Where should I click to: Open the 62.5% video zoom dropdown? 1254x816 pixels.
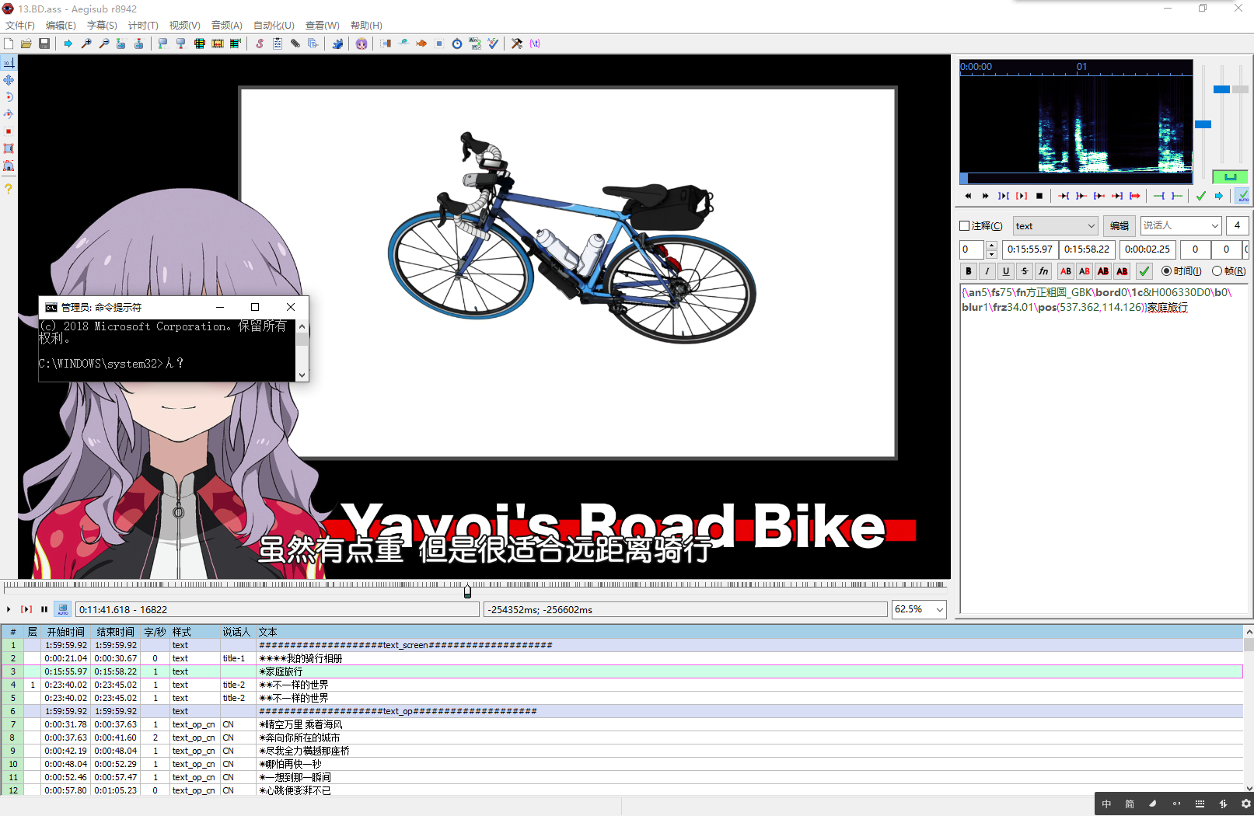tap(919, 609)
